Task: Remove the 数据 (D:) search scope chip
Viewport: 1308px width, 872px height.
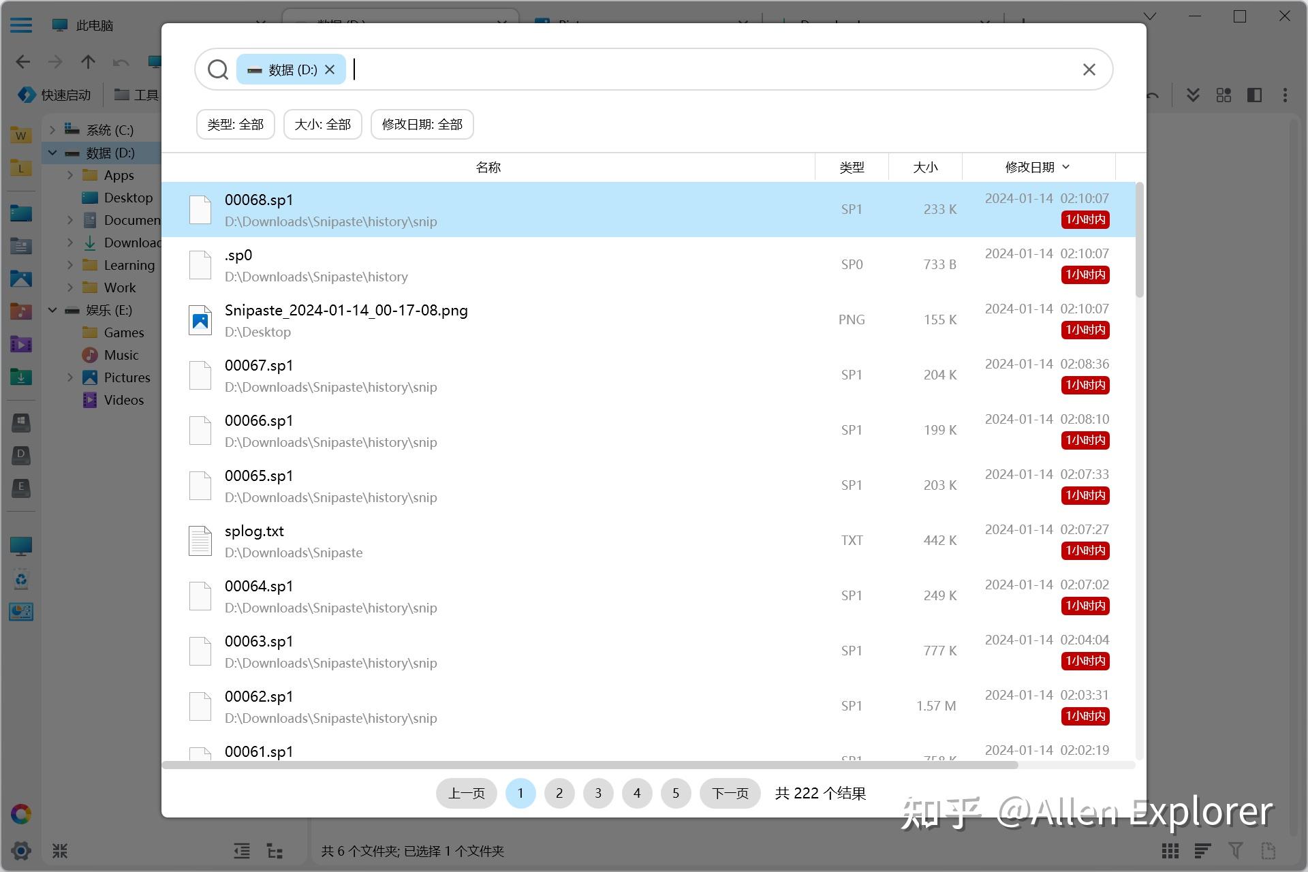Action: click(330, 69)
